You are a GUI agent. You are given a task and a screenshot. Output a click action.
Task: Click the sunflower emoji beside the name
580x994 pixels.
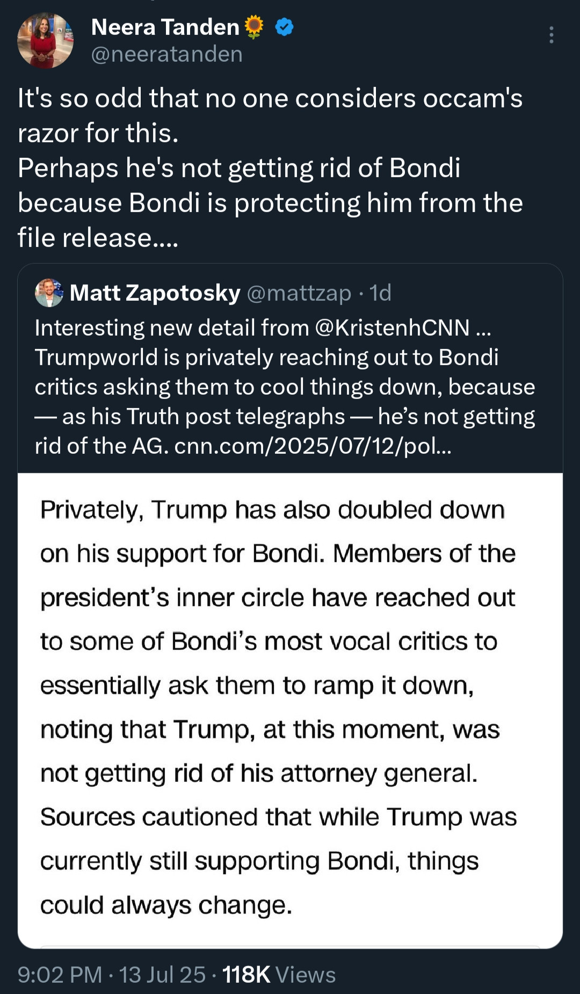click(x=255, y=26)
